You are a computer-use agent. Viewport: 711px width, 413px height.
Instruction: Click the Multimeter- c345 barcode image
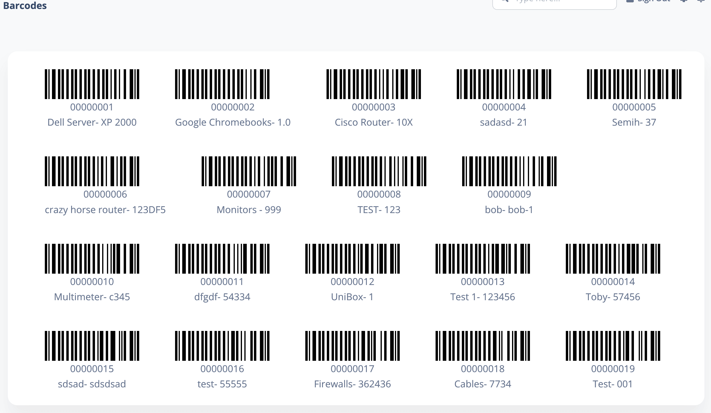click(x=92, y=259)
